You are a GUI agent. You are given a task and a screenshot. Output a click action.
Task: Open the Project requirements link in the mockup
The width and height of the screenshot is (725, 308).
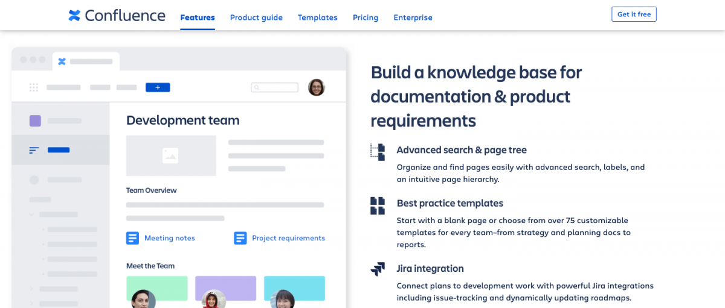click(288, 238)
